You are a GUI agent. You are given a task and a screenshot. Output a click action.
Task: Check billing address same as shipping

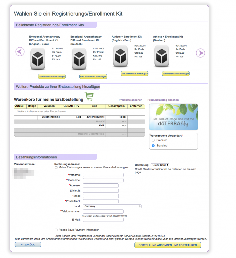click(x=56, y=168)
